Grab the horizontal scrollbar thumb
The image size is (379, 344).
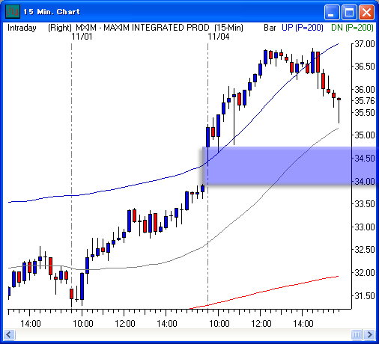(357, 334)
